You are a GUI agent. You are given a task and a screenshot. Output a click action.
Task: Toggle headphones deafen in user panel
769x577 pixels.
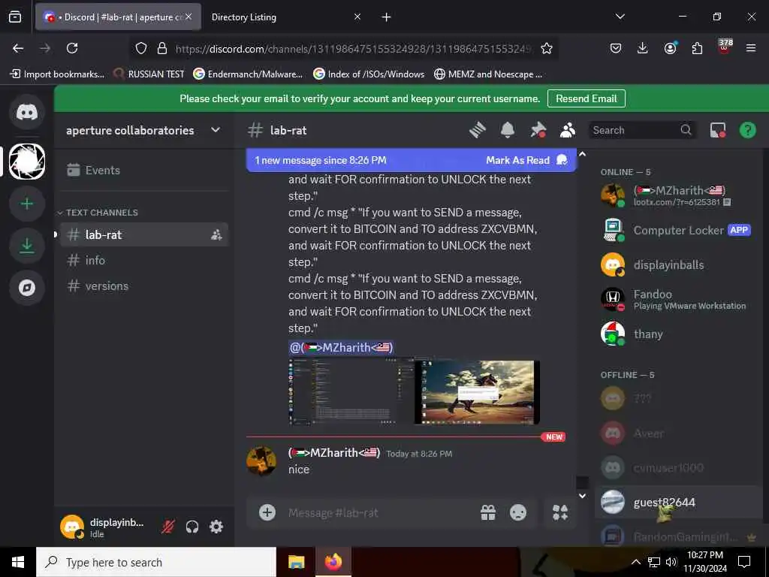(x=192, y=527)
